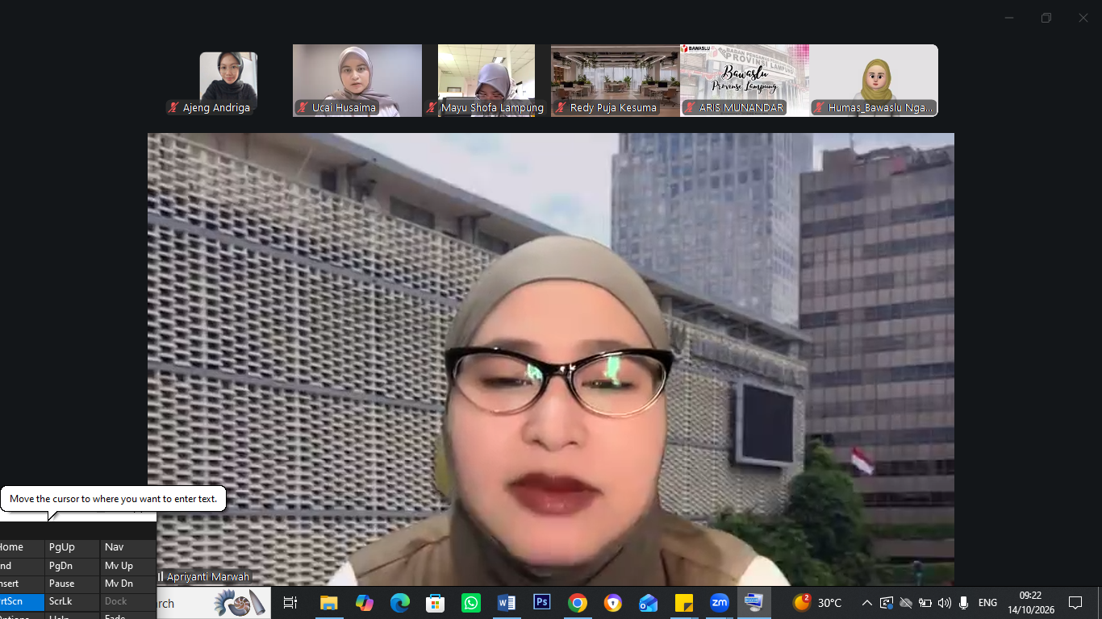Click the cloud sync icon in system tray
This screenshot has height=619, width=1102.
point(906,603)
